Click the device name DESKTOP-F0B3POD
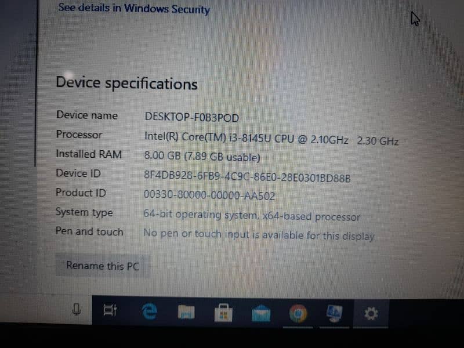 click(x=192, y=117)
